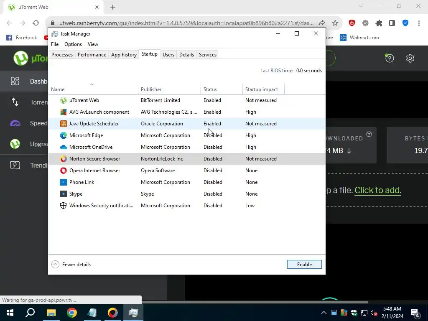Switch to the Services tab
The width and height of the screenshot is (428, 321).
[208, 55]
